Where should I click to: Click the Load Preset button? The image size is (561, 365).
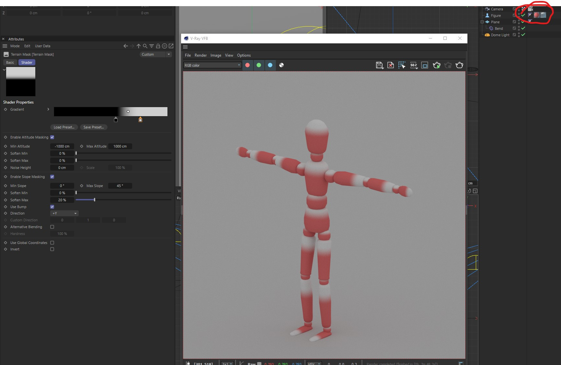[x=64, y=127]
